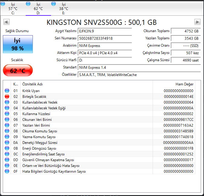Click the status orb for Ortam ve Veri Bütünlüğü row
Screen dimensions: 204x196
coord(7,165)
